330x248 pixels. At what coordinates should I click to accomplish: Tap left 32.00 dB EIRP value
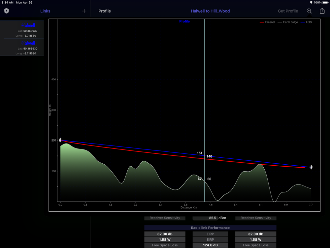tap(165, 234)
